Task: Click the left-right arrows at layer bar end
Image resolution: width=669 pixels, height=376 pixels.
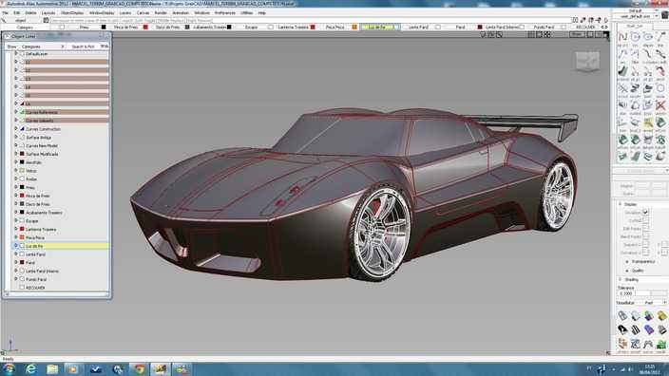Action: [604, 27]
